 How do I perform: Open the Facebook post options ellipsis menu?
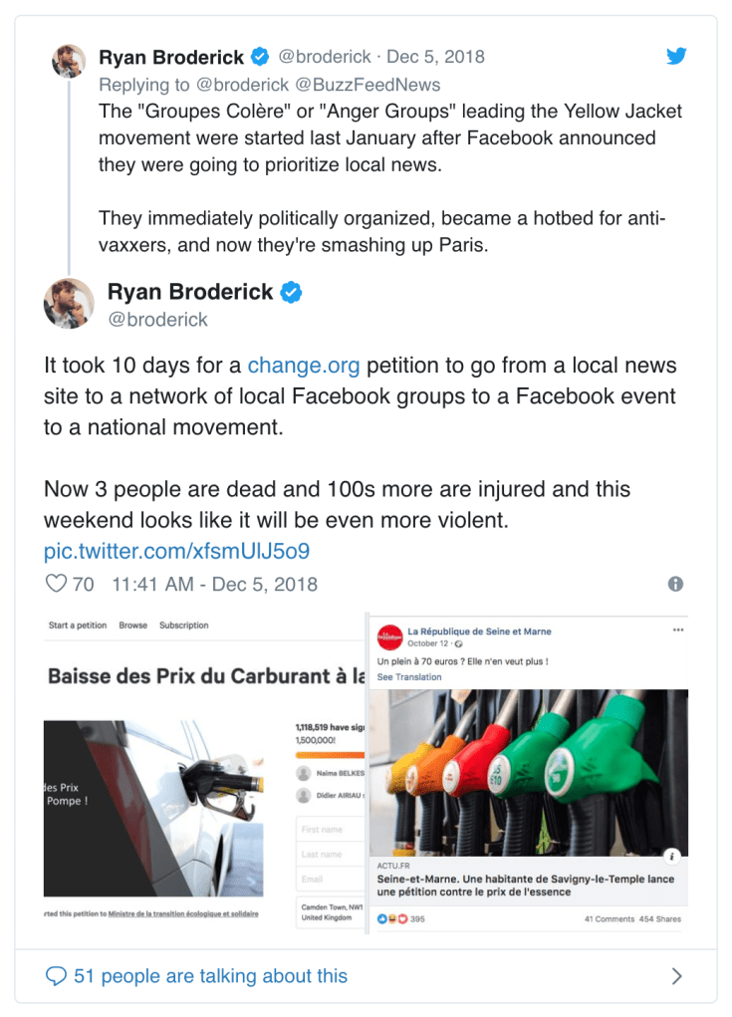point(679,629)
